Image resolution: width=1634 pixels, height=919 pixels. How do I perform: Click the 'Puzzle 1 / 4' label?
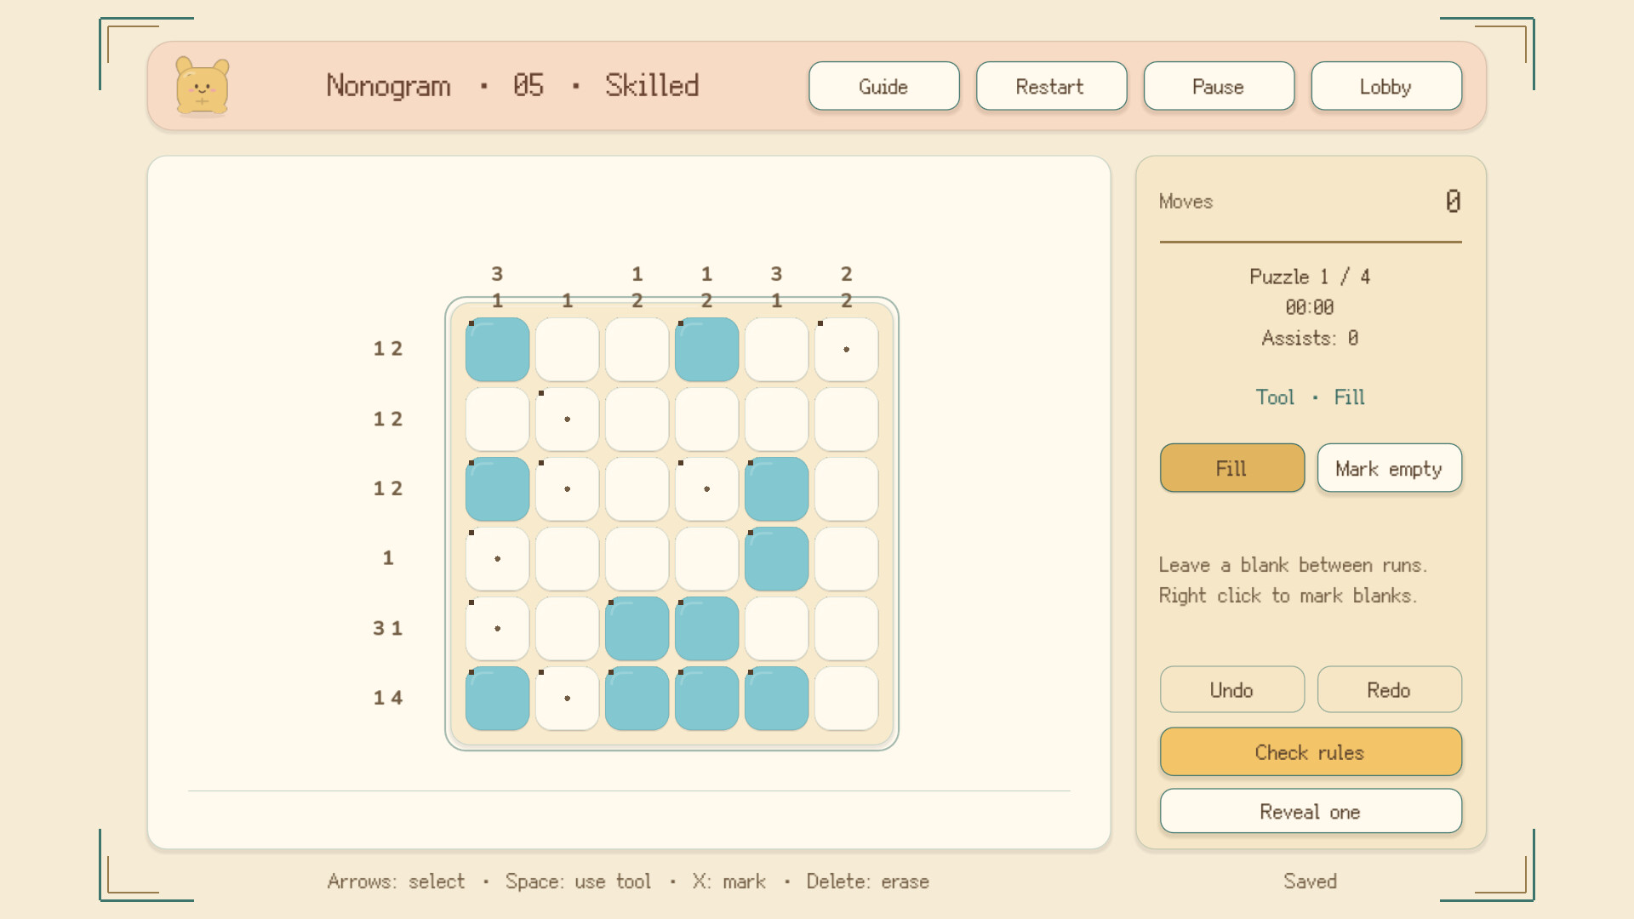1310,277
